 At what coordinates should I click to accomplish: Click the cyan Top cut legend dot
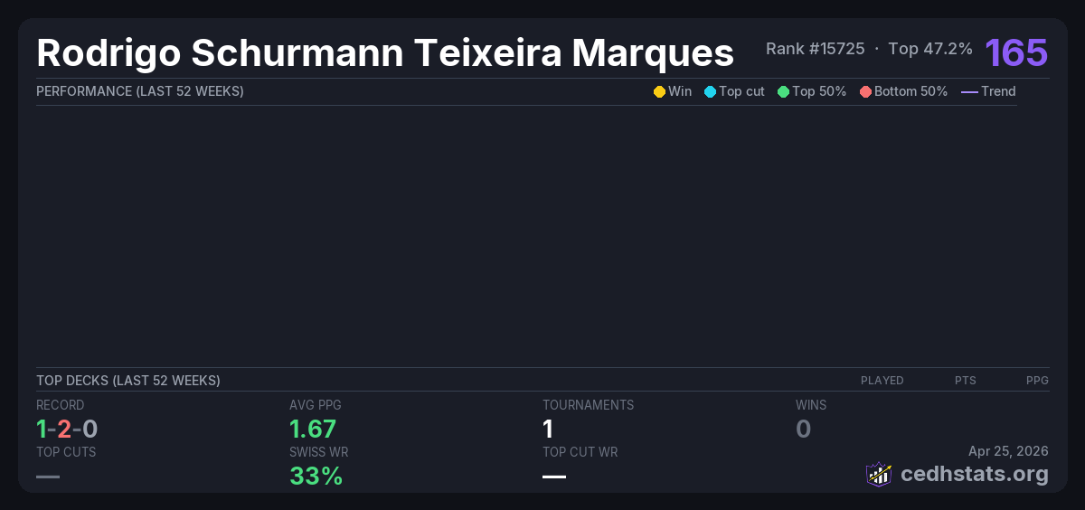click(710, 91)
